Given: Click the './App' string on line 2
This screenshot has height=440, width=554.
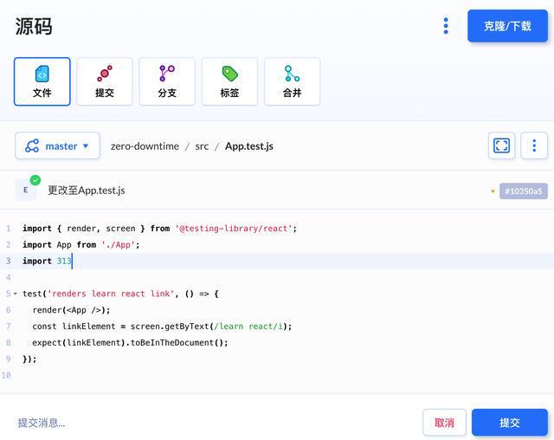Looking at the screenshot, I should click(119, 245).
